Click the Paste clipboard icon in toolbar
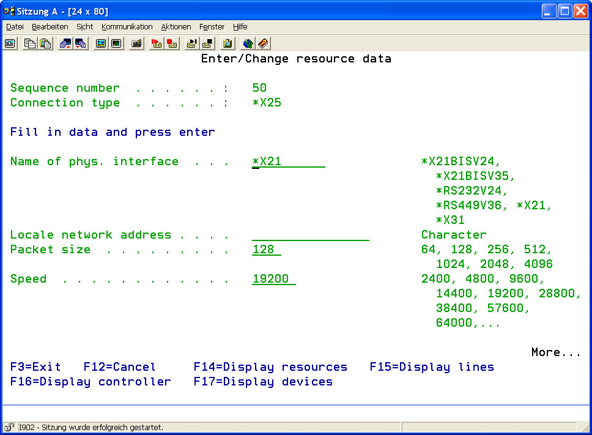This screenshot has height=435, width=592. (45, 43)
